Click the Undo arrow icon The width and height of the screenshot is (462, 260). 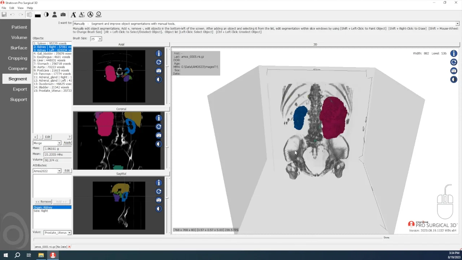tap(12, 14)
